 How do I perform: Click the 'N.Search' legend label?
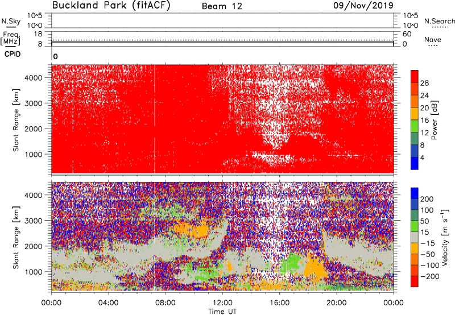pos(439,21)
